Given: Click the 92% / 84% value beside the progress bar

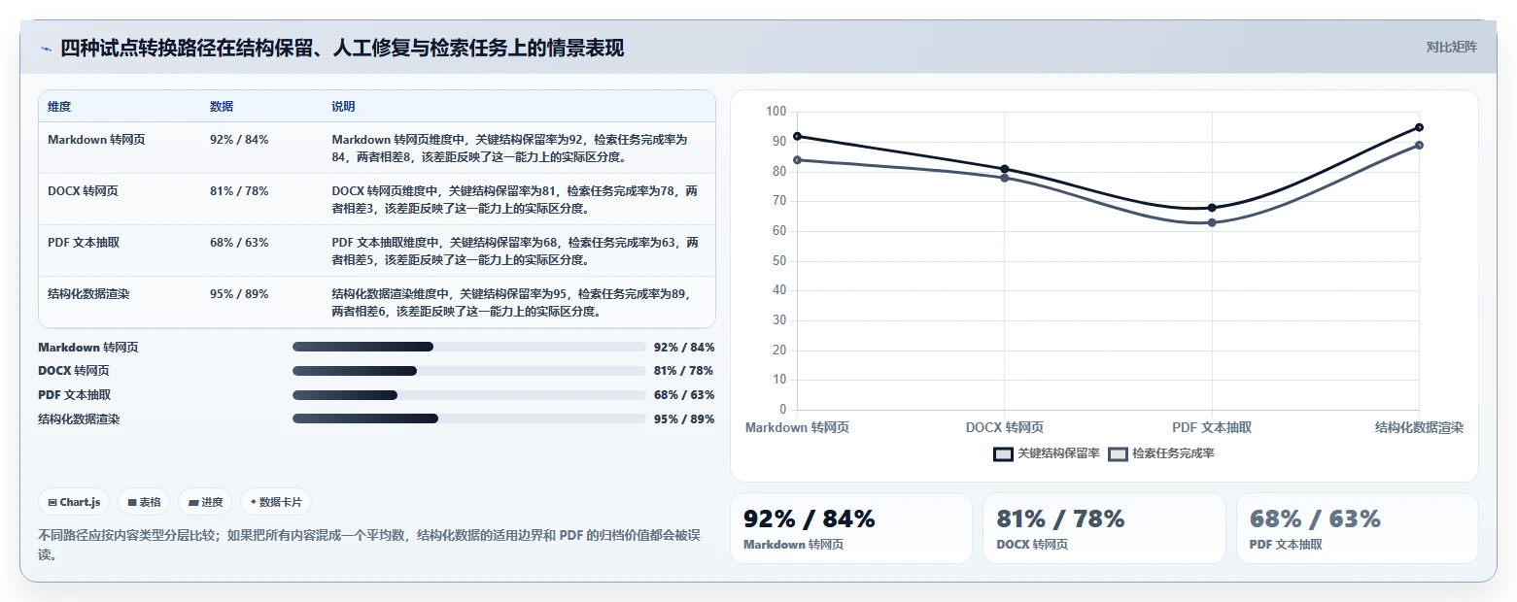Looking at the screenshot, I should point(684,347).
